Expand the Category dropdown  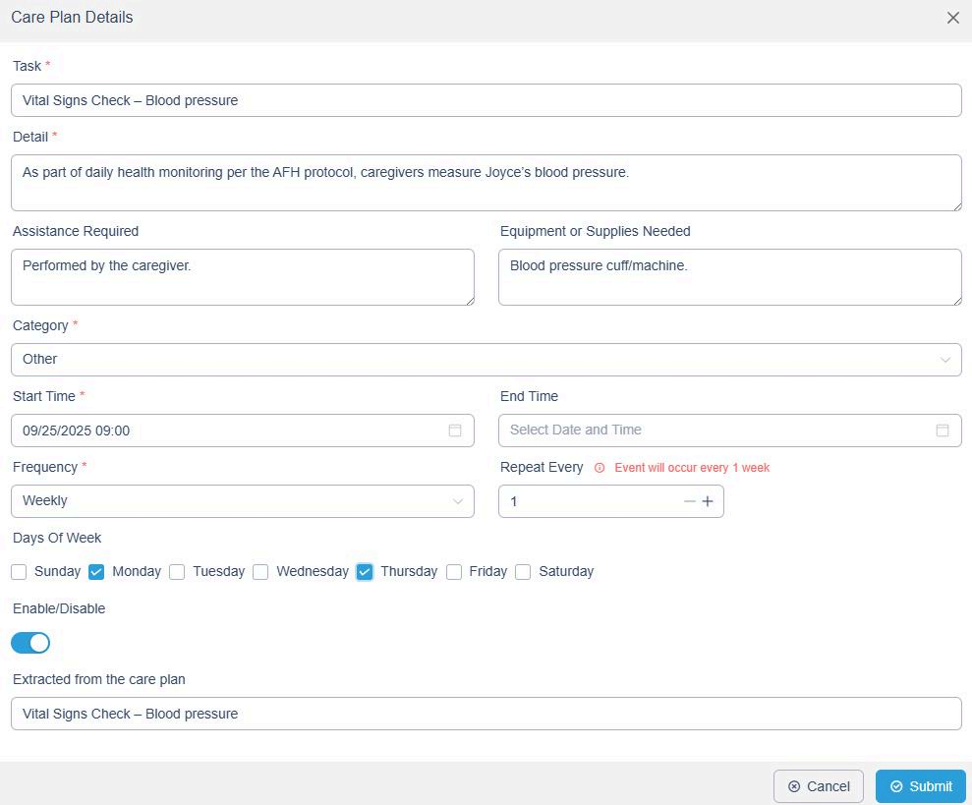tap(486, 360)
